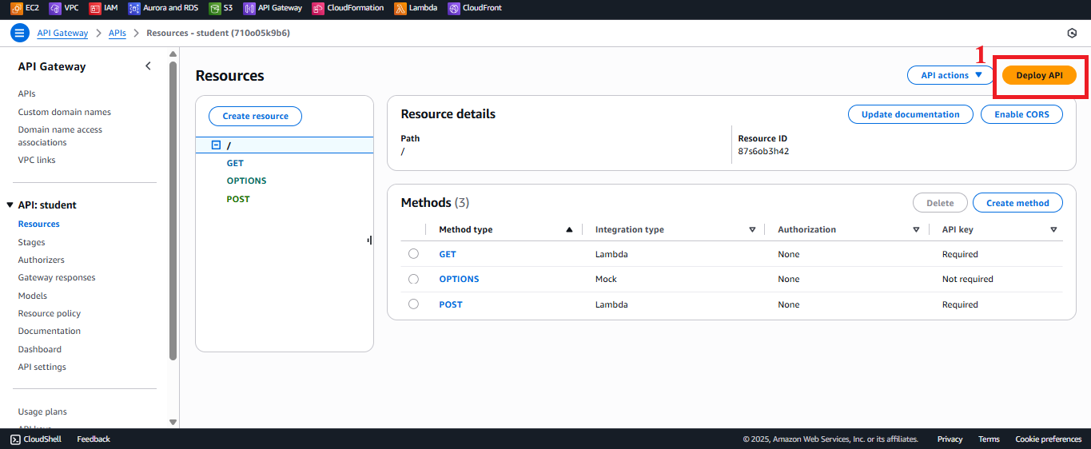Image resolution: width=1091 pixels, height=449 pixels.
Task: Click the Deploy API button
Action: 1039,75
